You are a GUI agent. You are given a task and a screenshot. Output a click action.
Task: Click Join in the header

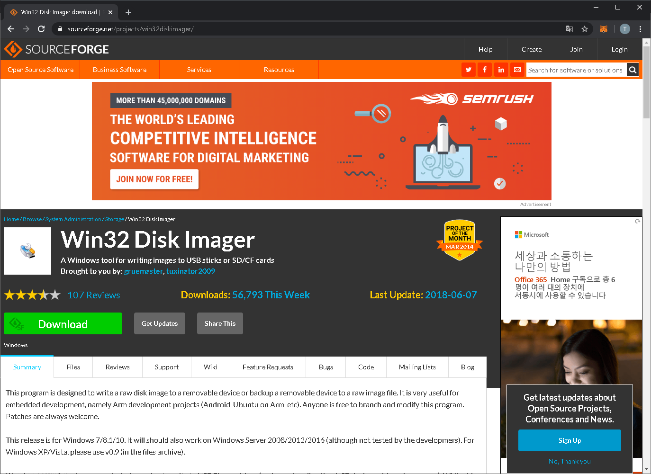pyautogui.click(x=576, y=49)
